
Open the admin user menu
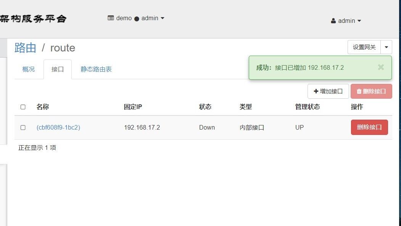coord(346,21)
